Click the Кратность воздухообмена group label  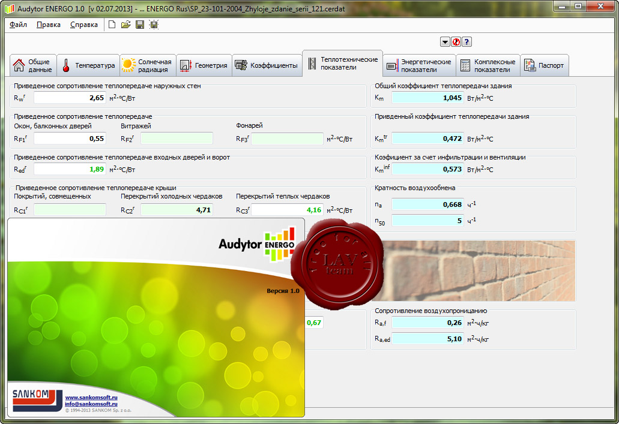tap(415, 188)
